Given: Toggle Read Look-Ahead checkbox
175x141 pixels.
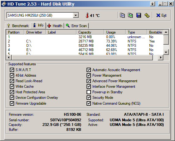Looking at the screenshot, I should [x=12, y=81].
